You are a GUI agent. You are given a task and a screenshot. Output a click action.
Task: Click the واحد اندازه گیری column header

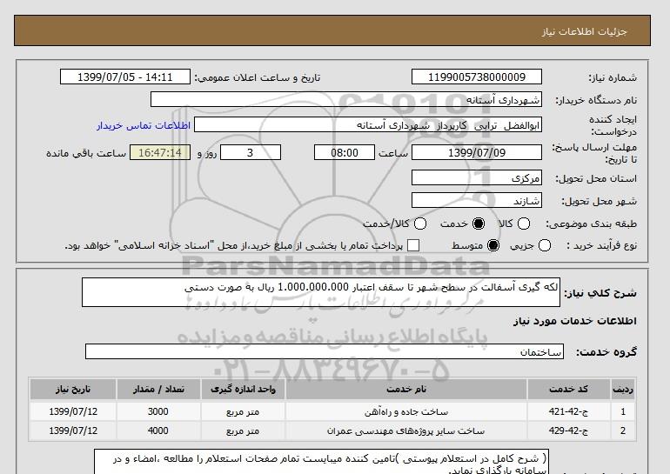click(243, 389)
